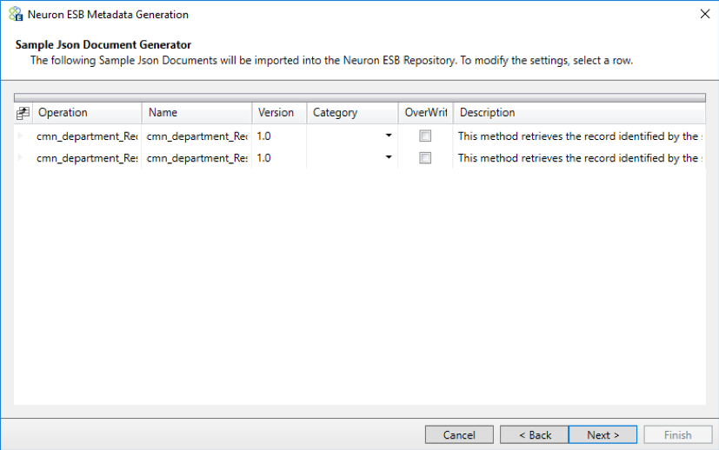Click Description cell of cmn_department_Rec row
The width and height of the screenshot is (719, 450).
click(579, 136)
